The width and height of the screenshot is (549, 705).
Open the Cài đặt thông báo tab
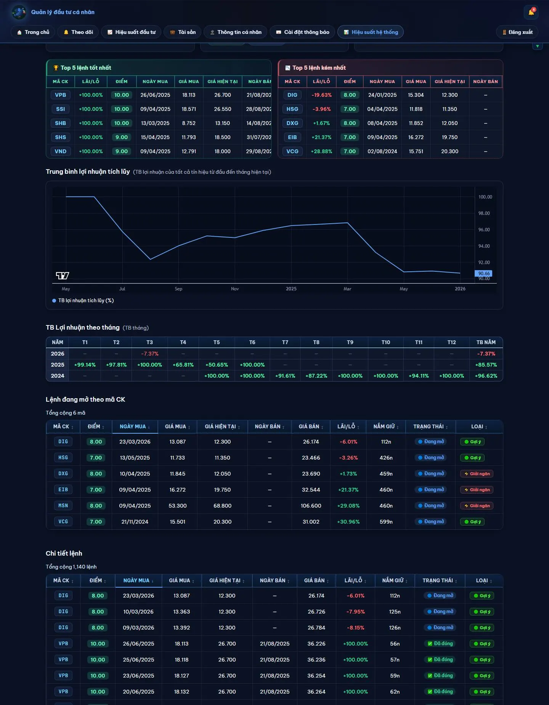point(302,32)
